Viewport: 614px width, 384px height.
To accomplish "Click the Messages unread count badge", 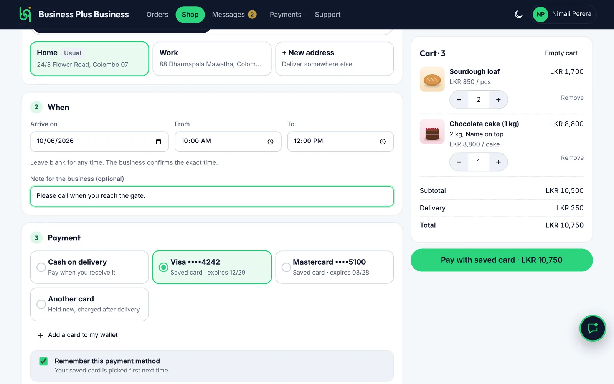I will (252, 15).
